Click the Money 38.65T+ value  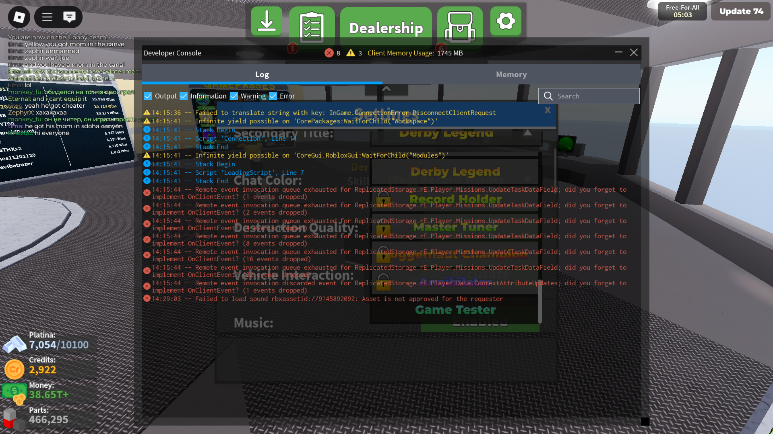[x=49, y=395]
